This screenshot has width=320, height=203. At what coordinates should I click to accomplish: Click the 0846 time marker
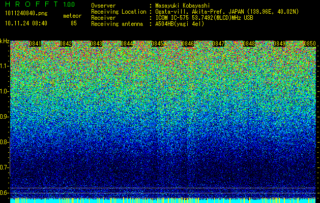(x=188, y=44)
